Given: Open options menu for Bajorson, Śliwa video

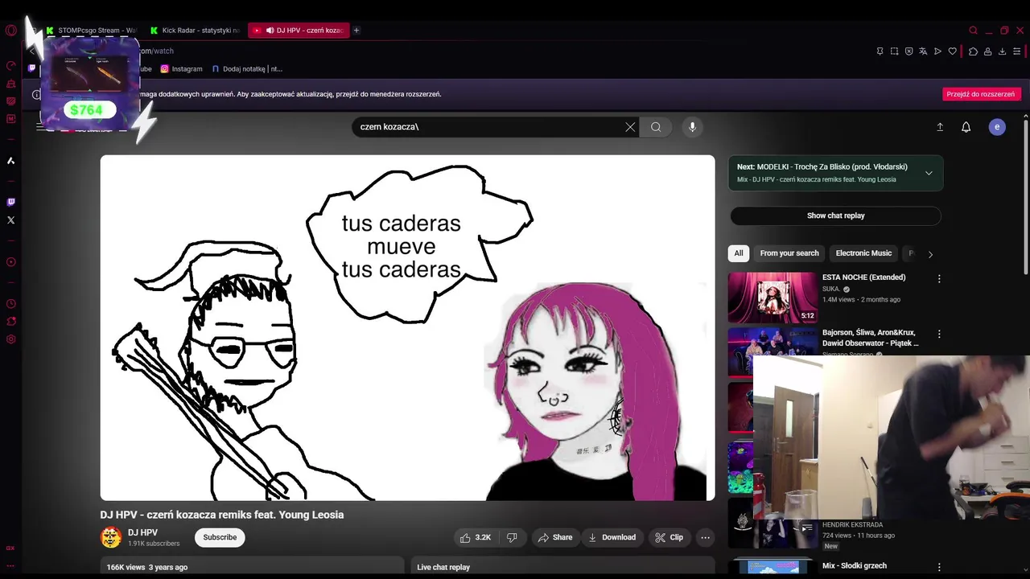Looking at the screenshot, I should click(x=938, y=334).
